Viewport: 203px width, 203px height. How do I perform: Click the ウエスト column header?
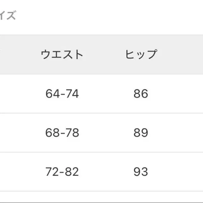click(x=62, y=55)
